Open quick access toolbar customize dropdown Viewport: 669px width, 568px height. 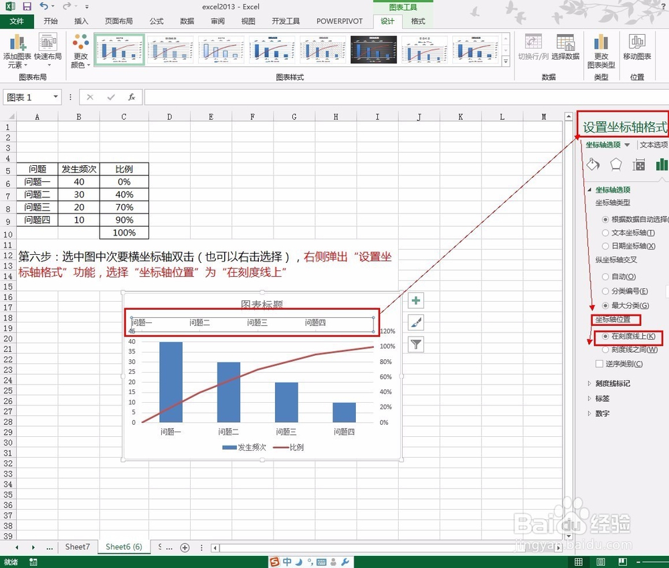(x=86, y=7)
